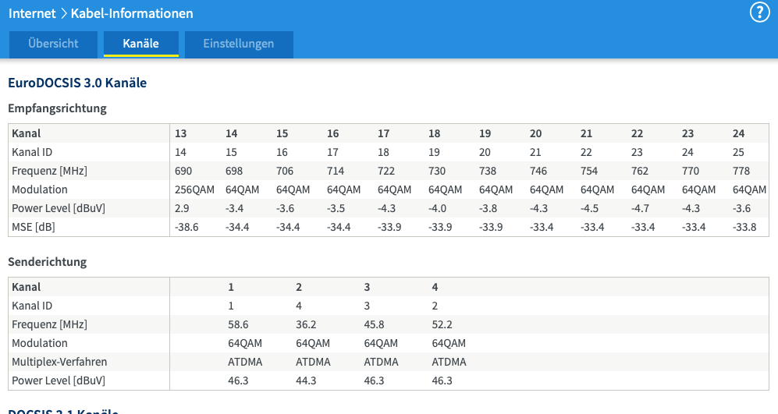778x414 pixels.
Task: Select the 256QAM modulation cell
Action: (195, 189)
